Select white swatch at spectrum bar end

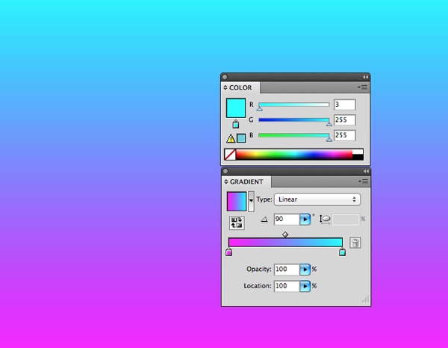coord(358,152)
